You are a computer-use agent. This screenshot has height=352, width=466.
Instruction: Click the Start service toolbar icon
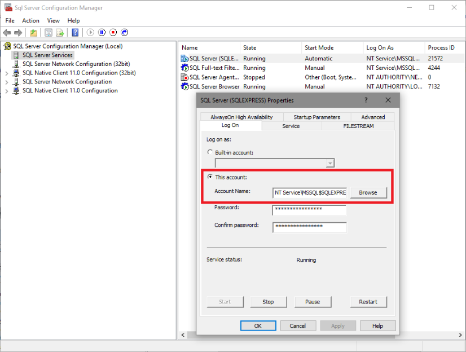(x=90, y=32)
